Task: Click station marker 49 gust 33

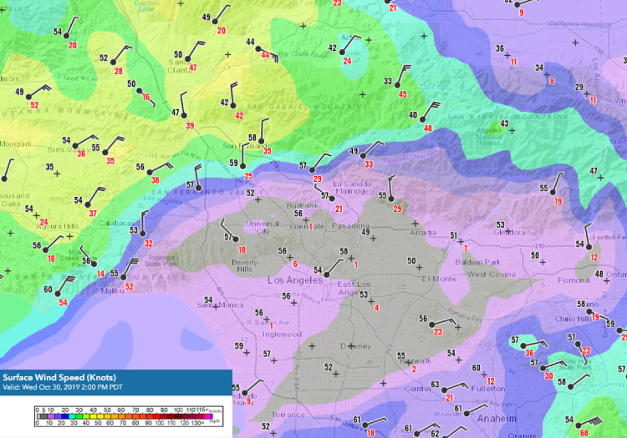Action: [x=363, y=156]
